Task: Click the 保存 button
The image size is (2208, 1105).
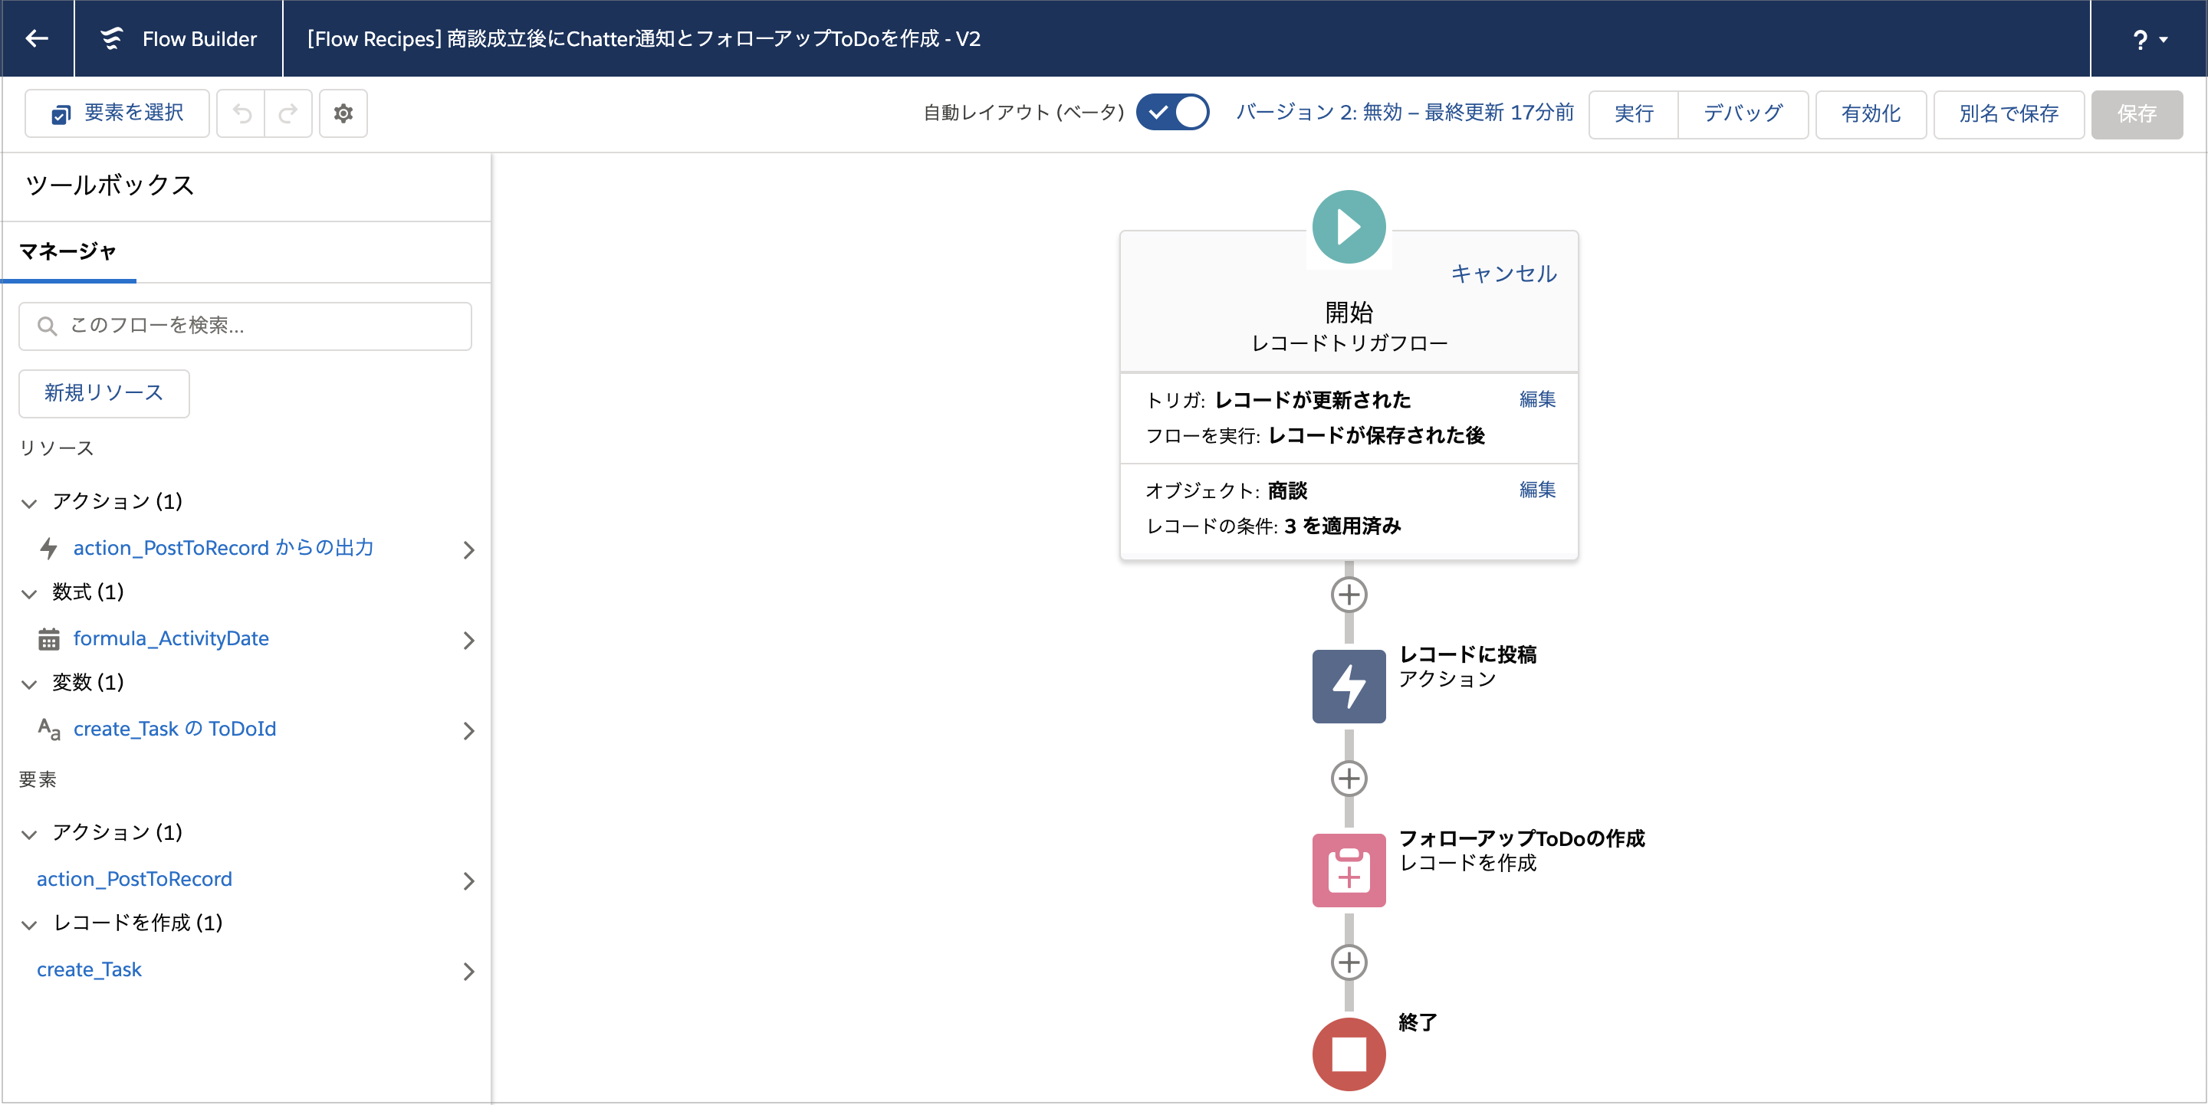Action: pos(2136,114)
